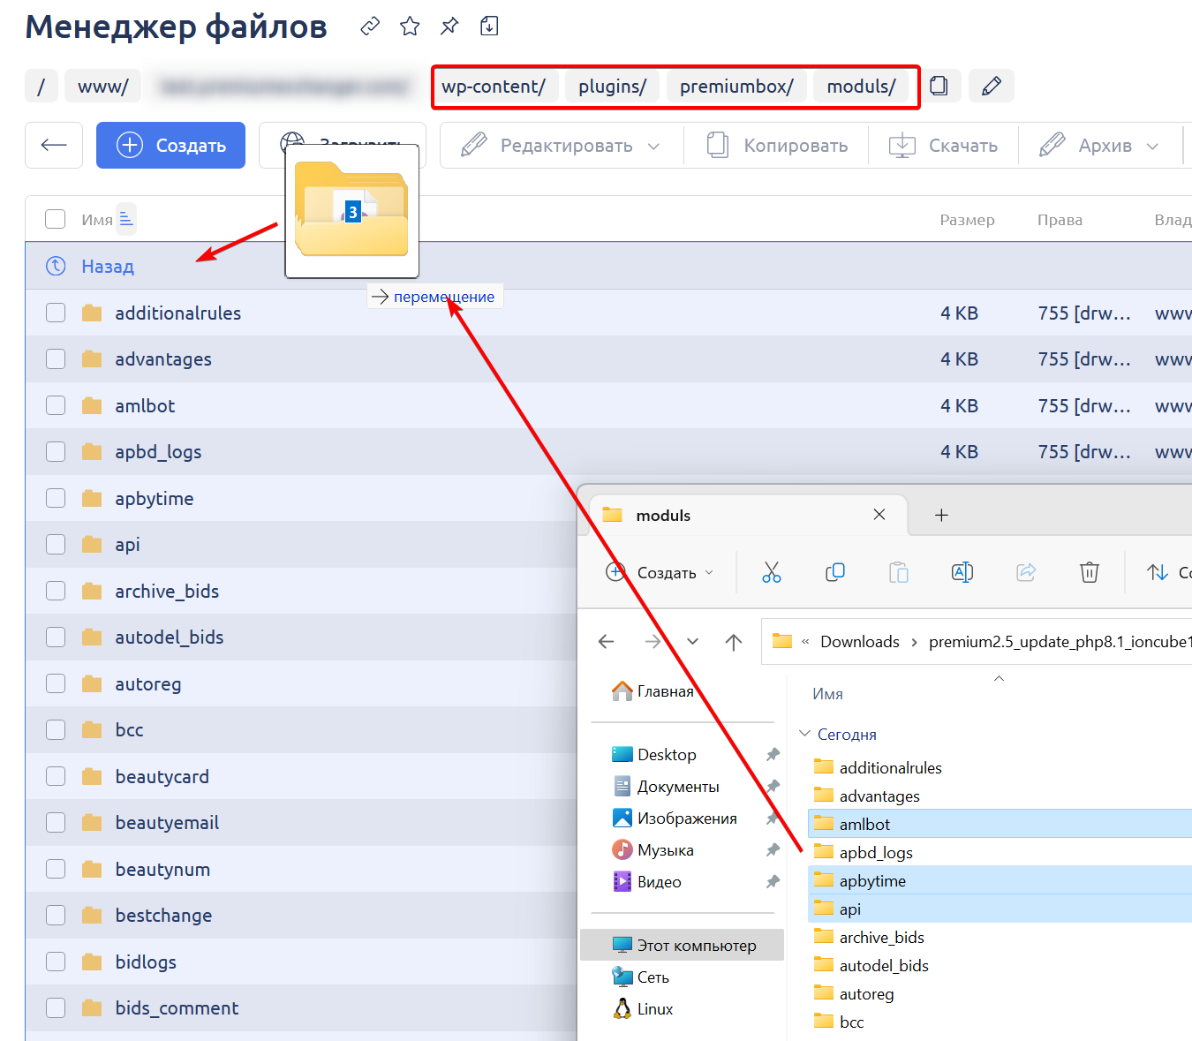Click the scissors cut icon in Explorer

click(x=771, y=572)
